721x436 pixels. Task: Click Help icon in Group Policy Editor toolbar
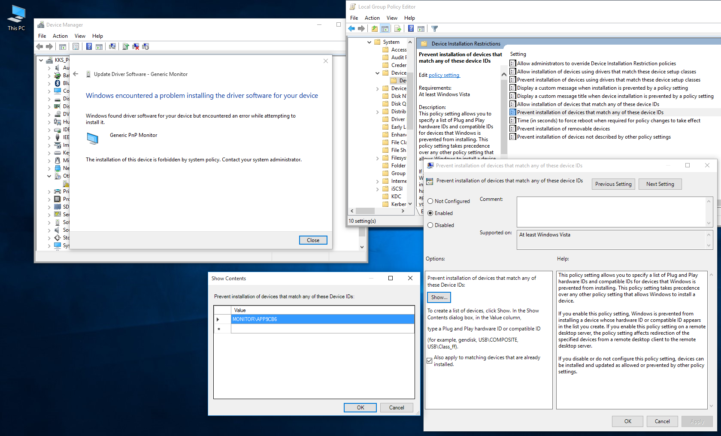click(411, 29)
